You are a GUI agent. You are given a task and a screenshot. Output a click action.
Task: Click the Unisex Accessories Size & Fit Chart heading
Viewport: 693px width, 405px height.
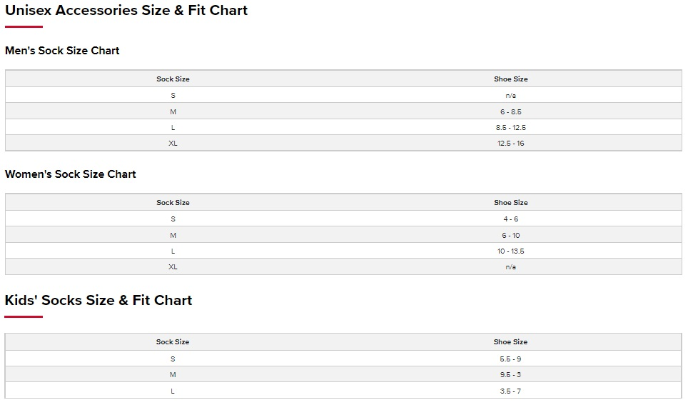pyautogui.click(x=126, y=10)
